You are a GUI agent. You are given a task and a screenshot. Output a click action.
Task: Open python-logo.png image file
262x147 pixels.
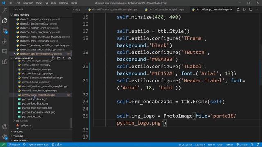32,116
